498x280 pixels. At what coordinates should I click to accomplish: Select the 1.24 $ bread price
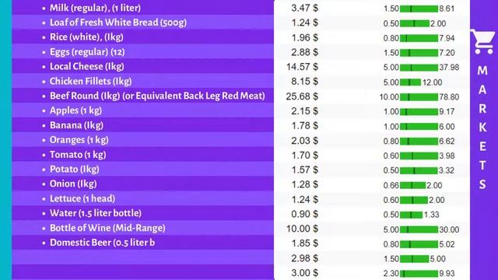tap(304, 23)
